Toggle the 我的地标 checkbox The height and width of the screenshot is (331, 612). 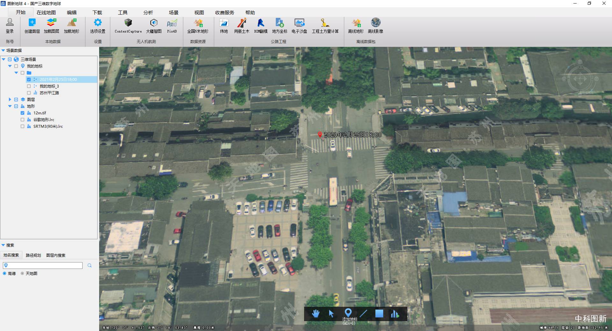click(x=16, y=66)
